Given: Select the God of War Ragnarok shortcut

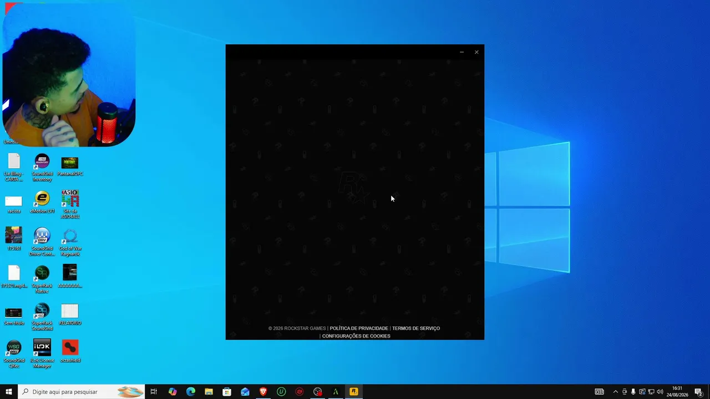Looking at the screenshot, I should pyautogui.click(x=70, y=242).
